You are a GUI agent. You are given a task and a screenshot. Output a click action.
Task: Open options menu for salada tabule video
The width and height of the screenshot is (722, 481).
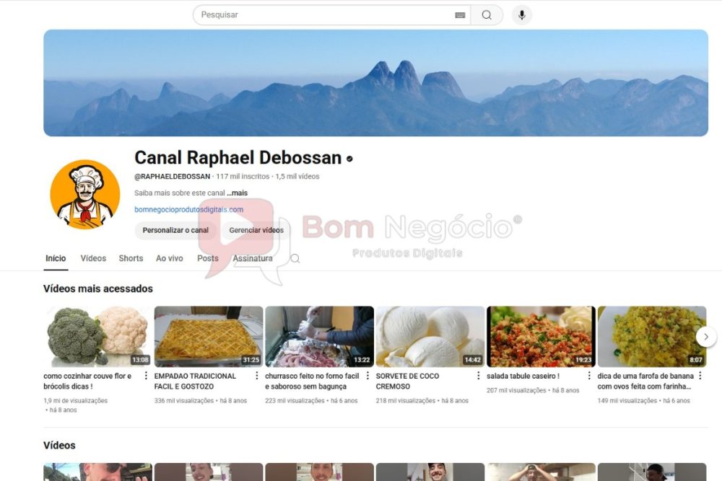pyautogui.click(x=589, y=376)
